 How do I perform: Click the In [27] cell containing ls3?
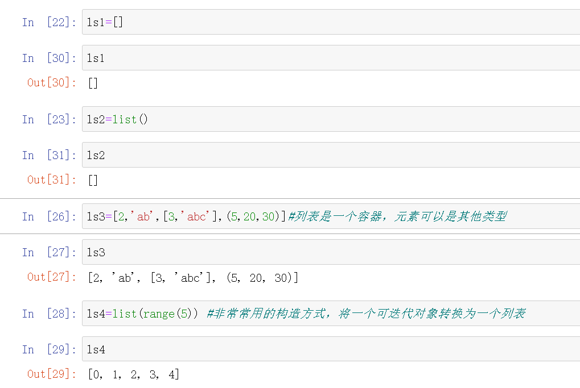click(x=330, y=252)
